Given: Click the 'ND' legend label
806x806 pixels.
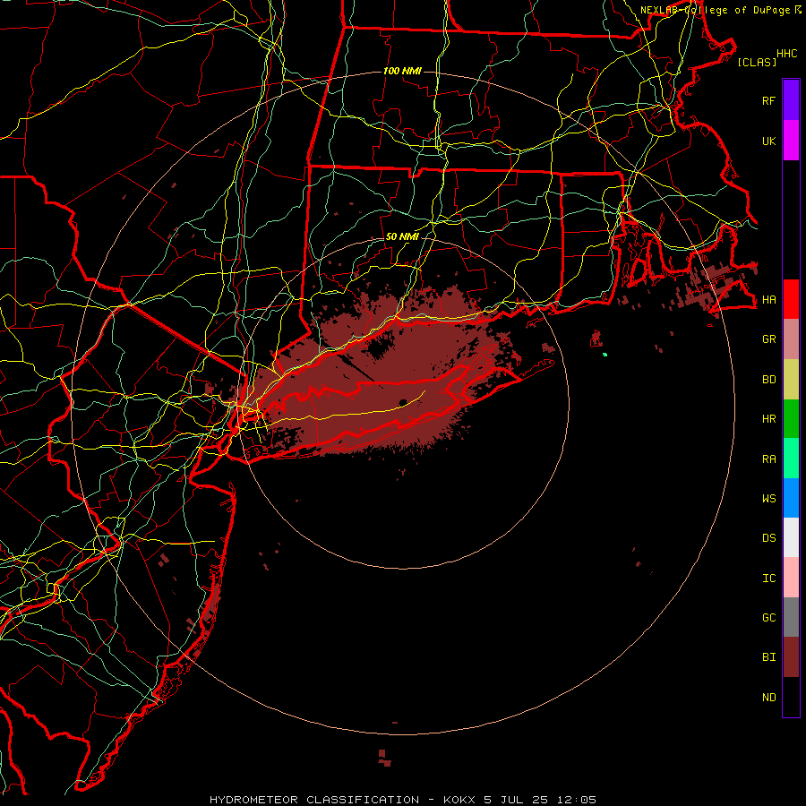Looking at the screenshot, I should [x=769, y=698].
